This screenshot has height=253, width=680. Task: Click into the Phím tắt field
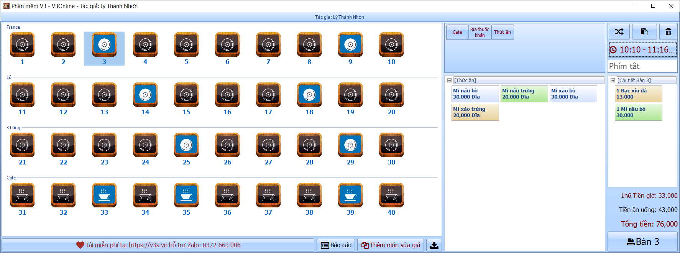[x=642, y=66]
